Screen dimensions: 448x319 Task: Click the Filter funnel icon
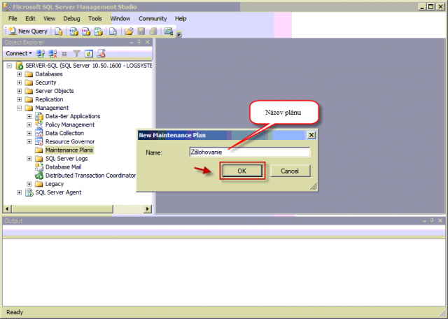click(76, 53)
